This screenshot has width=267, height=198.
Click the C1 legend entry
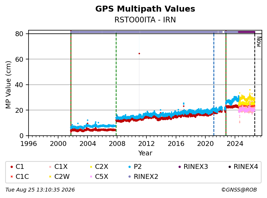17,167
